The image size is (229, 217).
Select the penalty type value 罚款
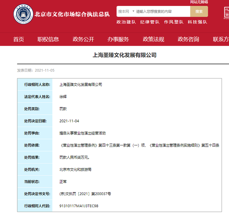[63, 109]
